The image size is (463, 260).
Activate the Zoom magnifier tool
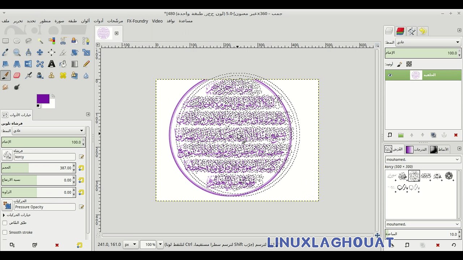[x=17, y=52]
